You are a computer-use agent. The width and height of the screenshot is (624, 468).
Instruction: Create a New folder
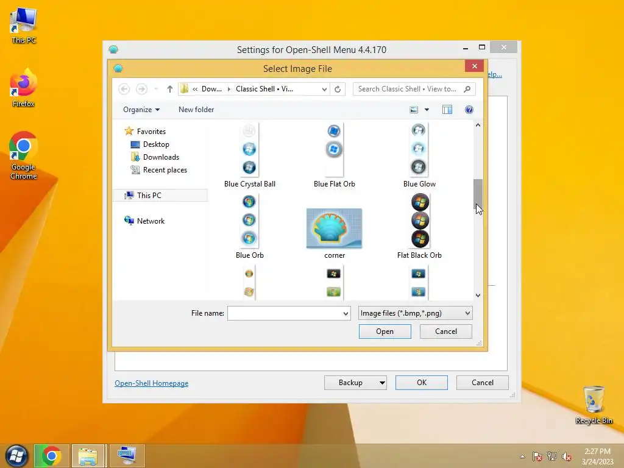pos(196,110)
